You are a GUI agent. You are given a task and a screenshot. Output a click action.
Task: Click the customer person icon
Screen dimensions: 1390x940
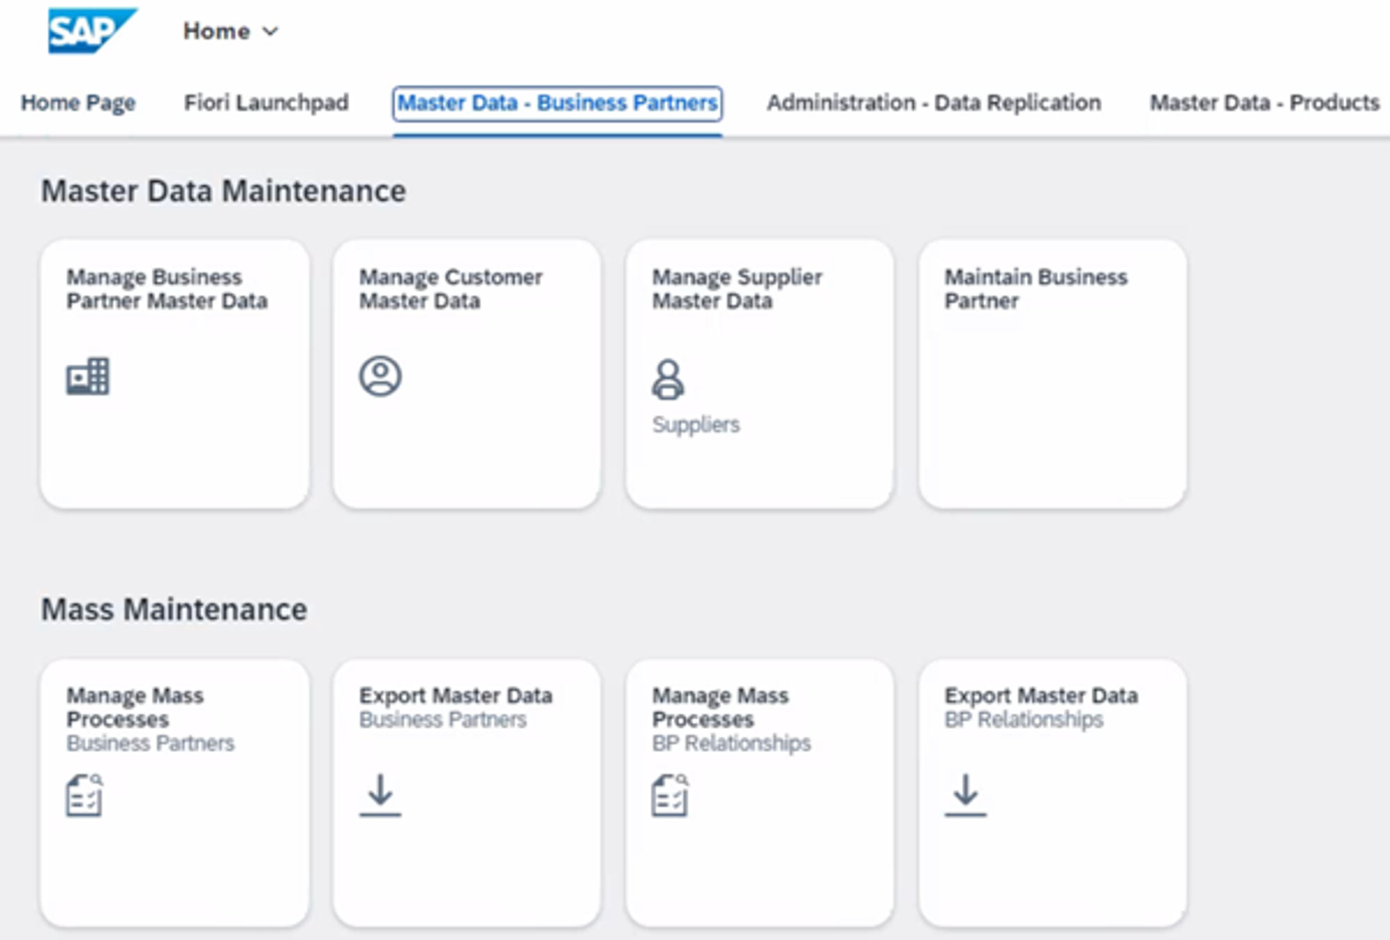pos(380,376)
